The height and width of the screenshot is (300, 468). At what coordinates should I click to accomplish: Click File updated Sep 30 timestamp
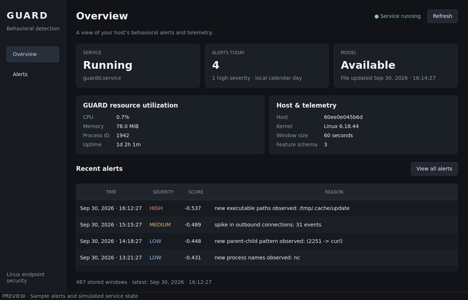[388, 78]
